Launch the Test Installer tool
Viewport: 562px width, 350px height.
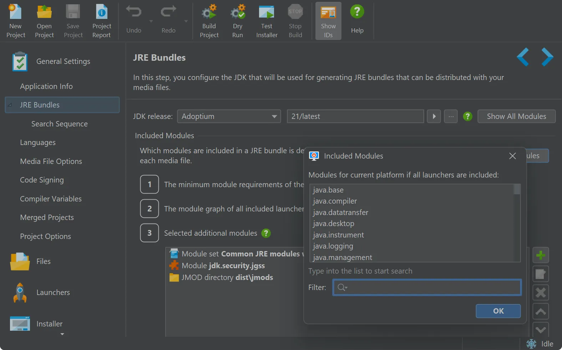tap(267, 21)
